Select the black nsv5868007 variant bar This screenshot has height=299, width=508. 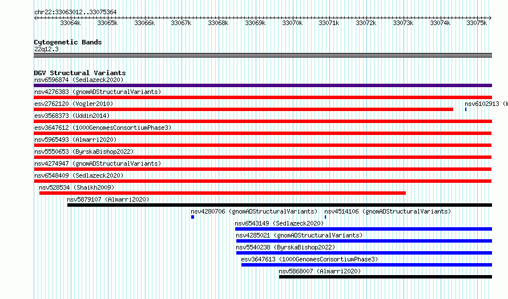pos(385,277)
